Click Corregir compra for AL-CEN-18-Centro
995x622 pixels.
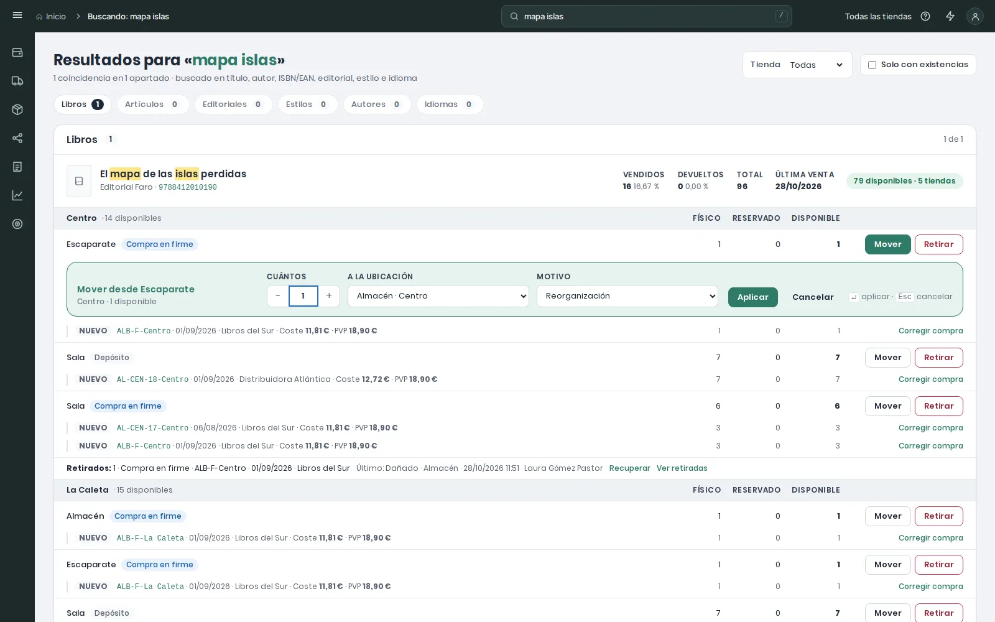click(930, 379)
